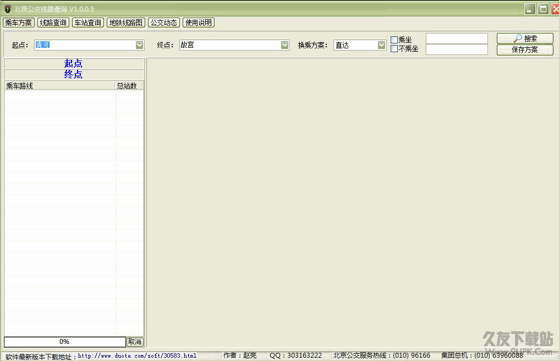
Task: Click the 0% progress bar
Action: tap(64, 342)
